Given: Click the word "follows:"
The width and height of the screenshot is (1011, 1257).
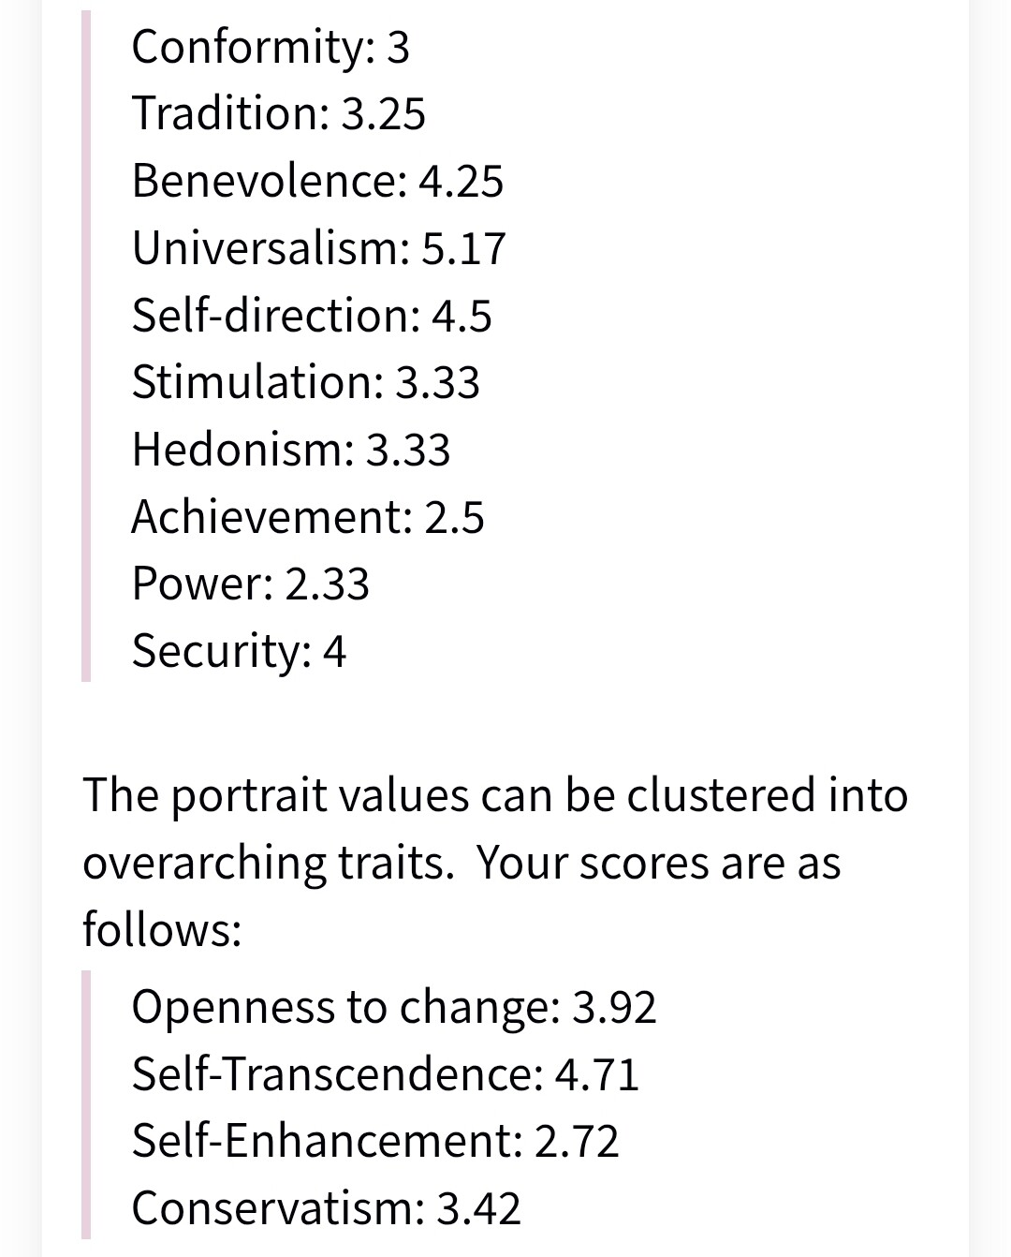Looking at the screenshot, I should (162, 930).
